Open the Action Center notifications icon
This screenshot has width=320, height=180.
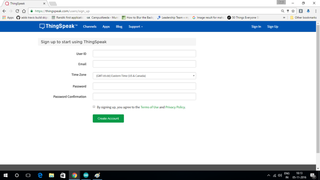pos(313,176)
